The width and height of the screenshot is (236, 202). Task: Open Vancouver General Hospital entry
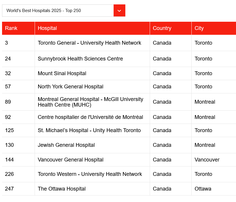(70, 160)
